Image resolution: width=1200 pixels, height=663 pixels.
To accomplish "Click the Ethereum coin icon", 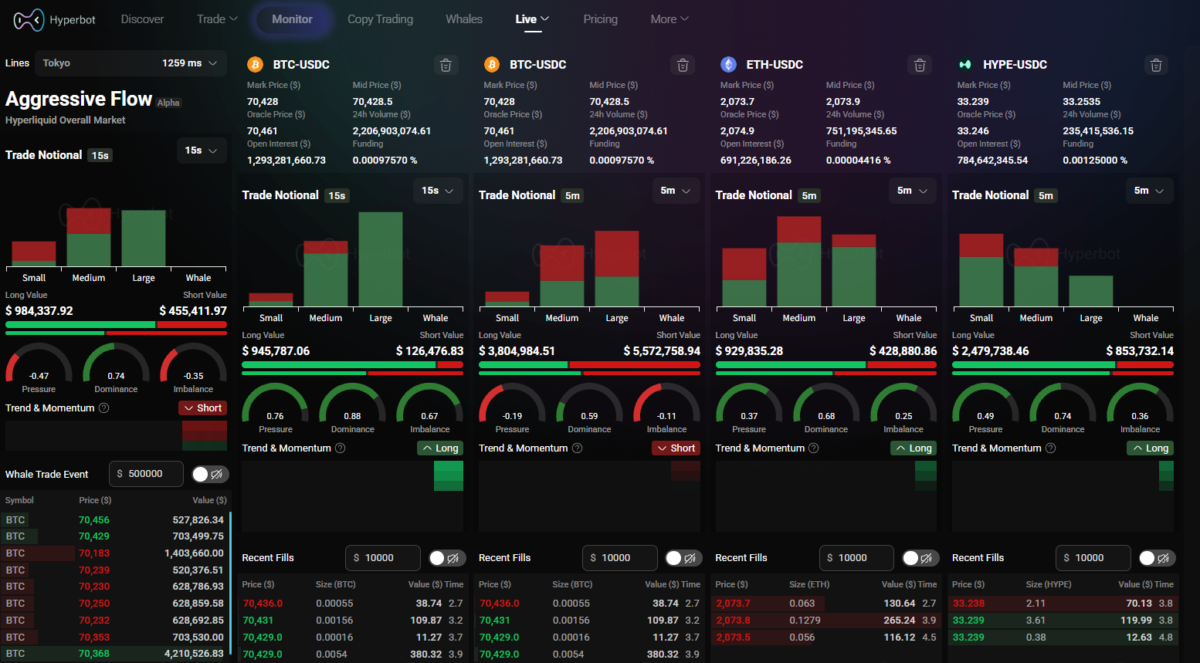I will (728, 65).
